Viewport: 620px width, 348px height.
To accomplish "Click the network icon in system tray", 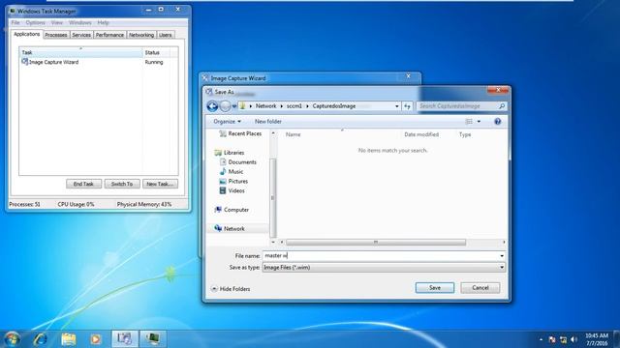I will [x=563, y=339].
